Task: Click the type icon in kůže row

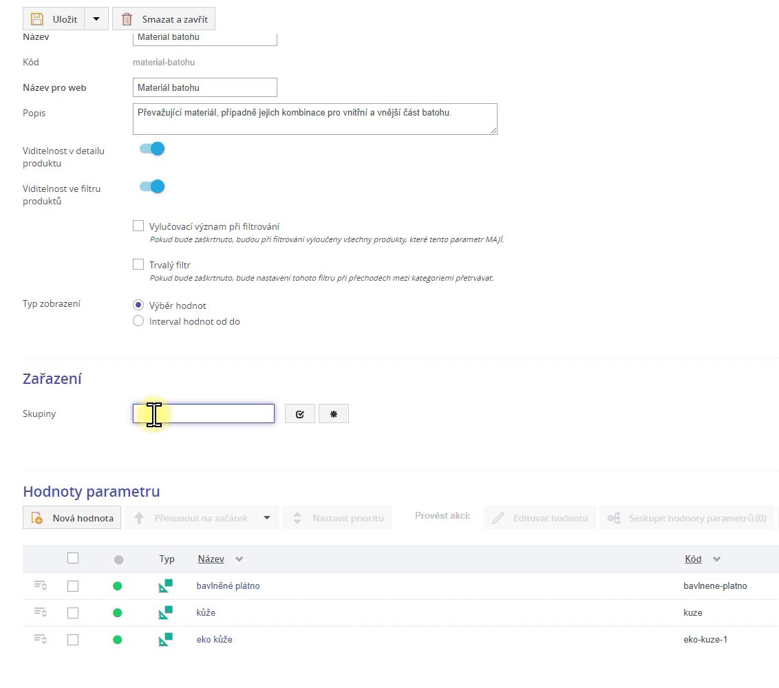Action: [165, 612]
